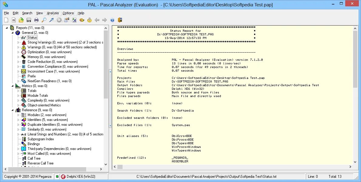Image resolution: width=361 pixels, height=182 pixels.
Task: Select the Module Totals report
Action: (38, 96)
